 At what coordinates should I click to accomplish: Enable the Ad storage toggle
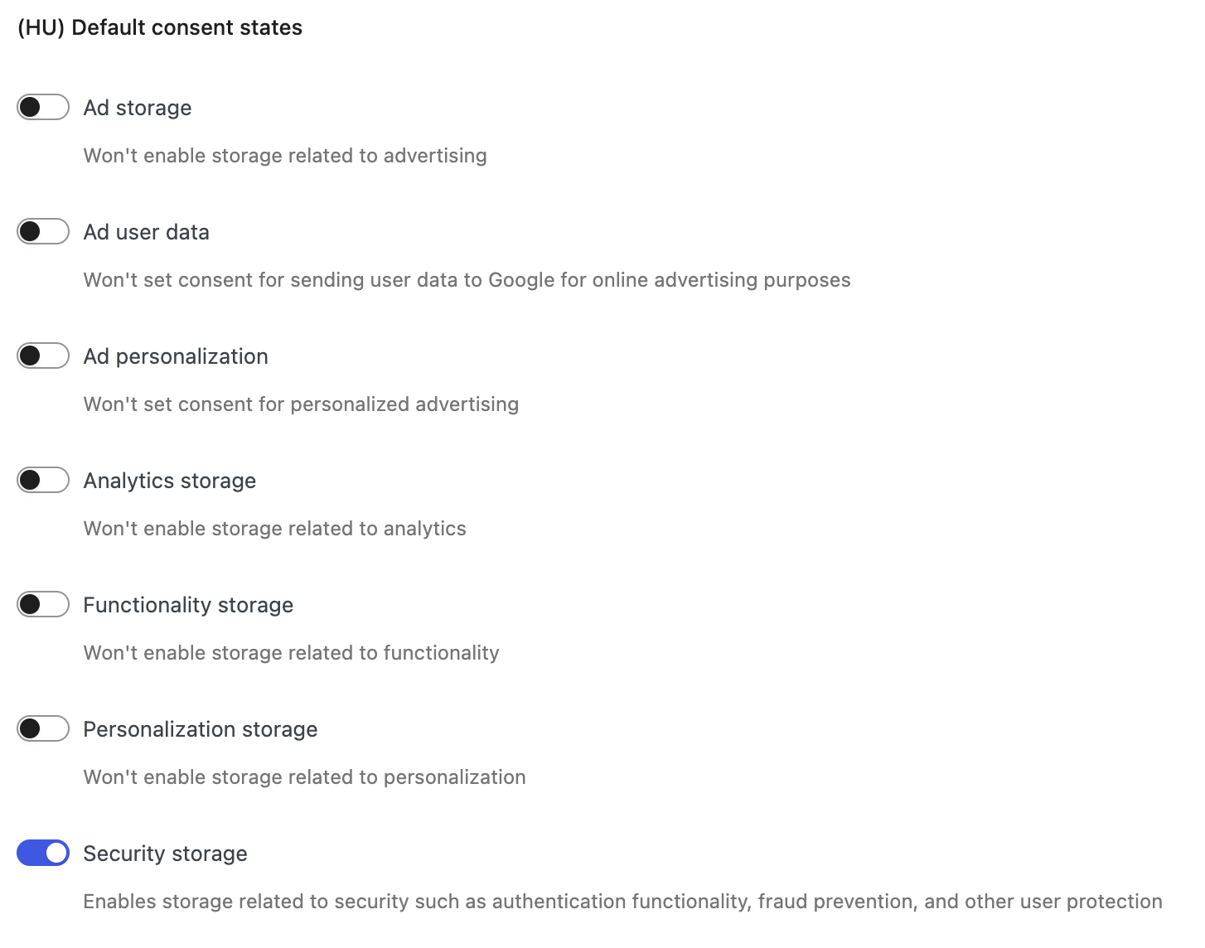pyautogui.click(x=43, y=107)
